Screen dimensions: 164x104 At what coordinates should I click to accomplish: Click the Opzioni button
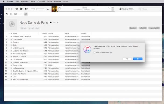pyautogui.click(x=133, y=28)
